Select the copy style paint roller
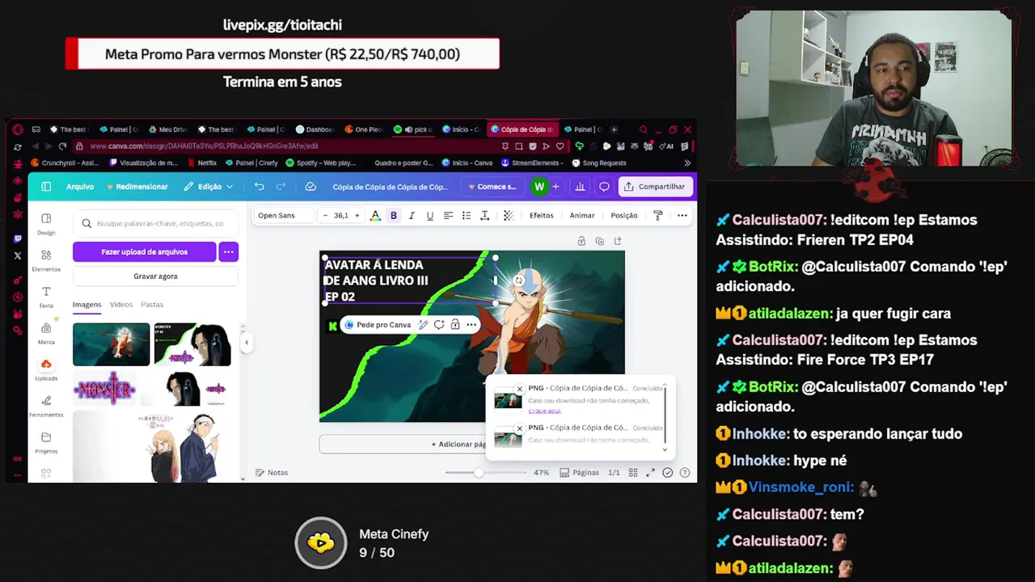Screen dimensions: 1035x582 pyautogui.click(x=657, y=216)
